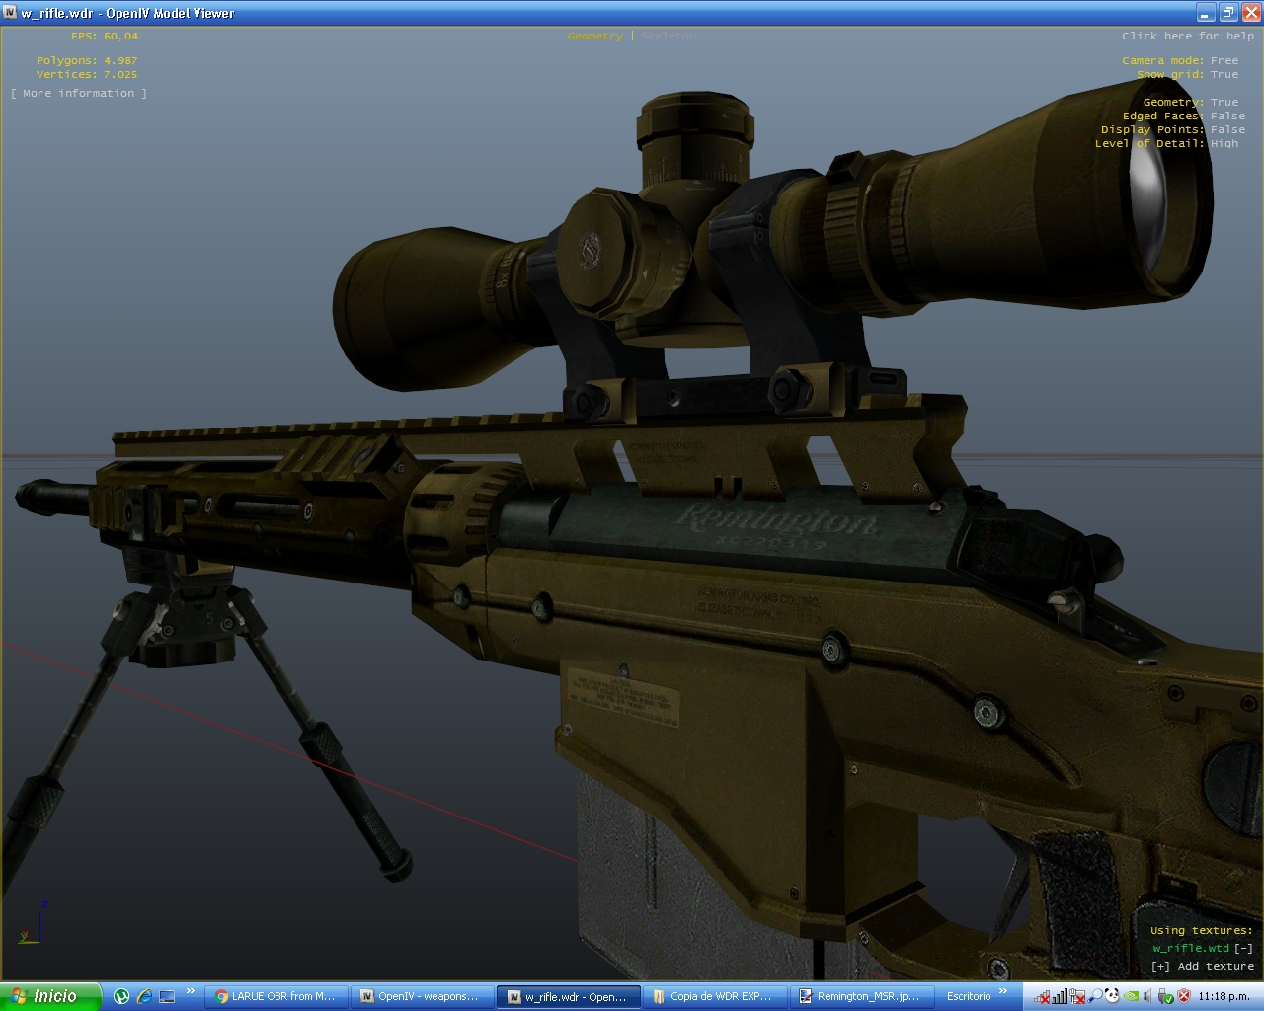1264x1011 pixels.
Task: Click the disconnected network tray icon
Action: tap(1042, 997)
